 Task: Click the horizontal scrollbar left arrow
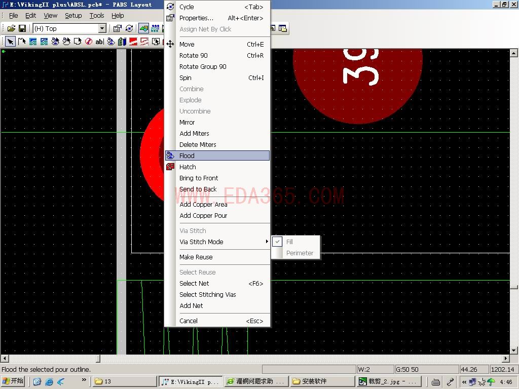click(x=5, y=358)
